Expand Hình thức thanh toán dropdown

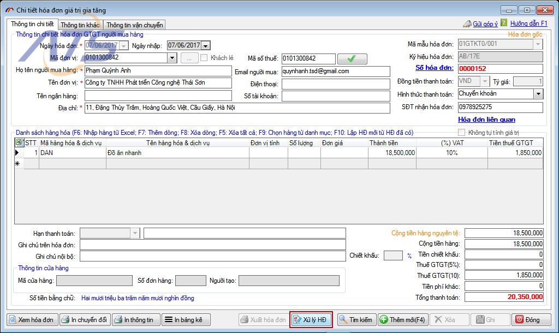coord(538,94)
